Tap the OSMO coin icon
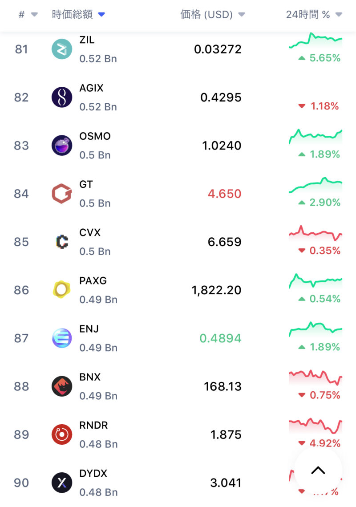 [62, 146]
